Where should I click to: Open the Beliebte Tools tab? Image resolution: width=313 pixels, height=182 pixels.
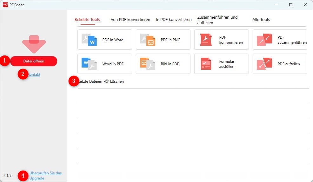(x=87, y=20)
